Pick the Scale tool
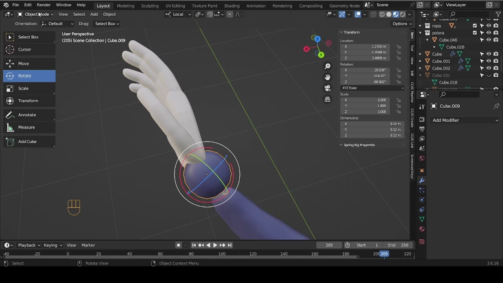 29,88
